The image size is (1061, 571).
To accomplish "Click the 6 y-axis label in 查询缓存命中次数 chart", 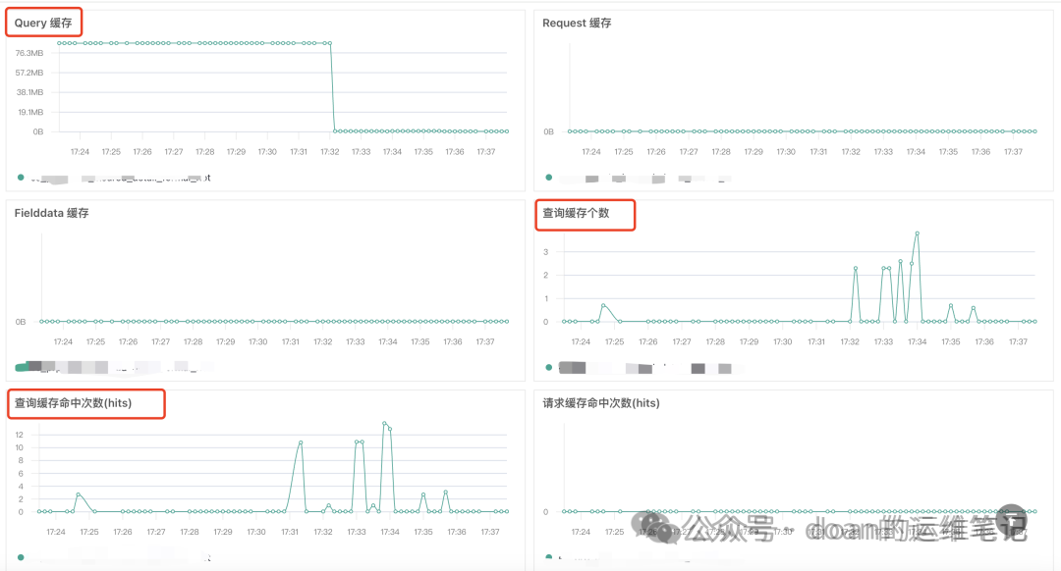I will pyautogui.click(x=21, y=473).
